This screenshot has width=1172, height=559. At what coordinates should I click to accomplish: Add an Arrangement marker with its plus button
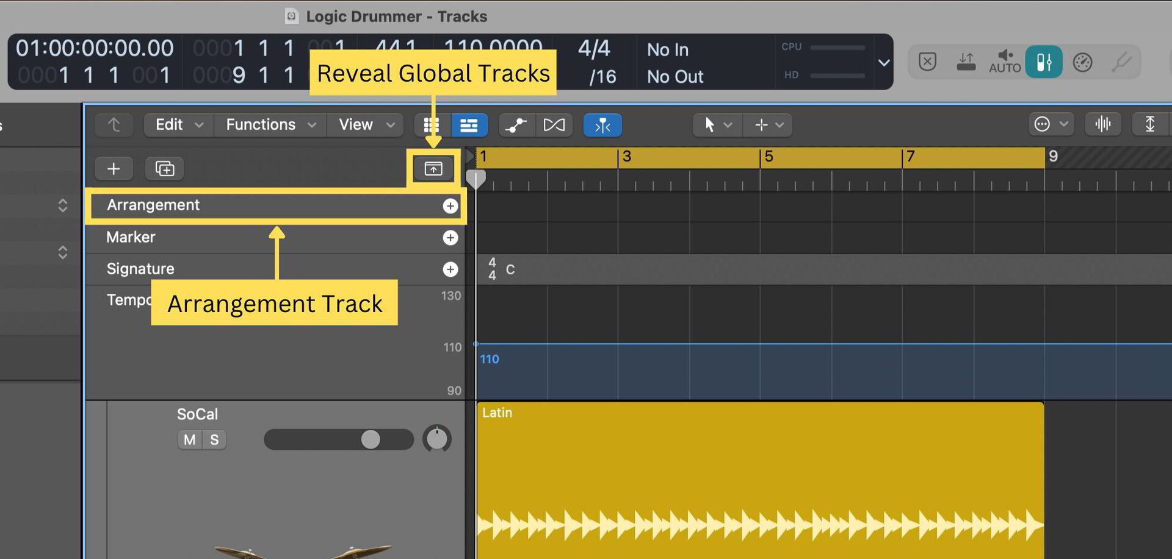tap(450, 206)
